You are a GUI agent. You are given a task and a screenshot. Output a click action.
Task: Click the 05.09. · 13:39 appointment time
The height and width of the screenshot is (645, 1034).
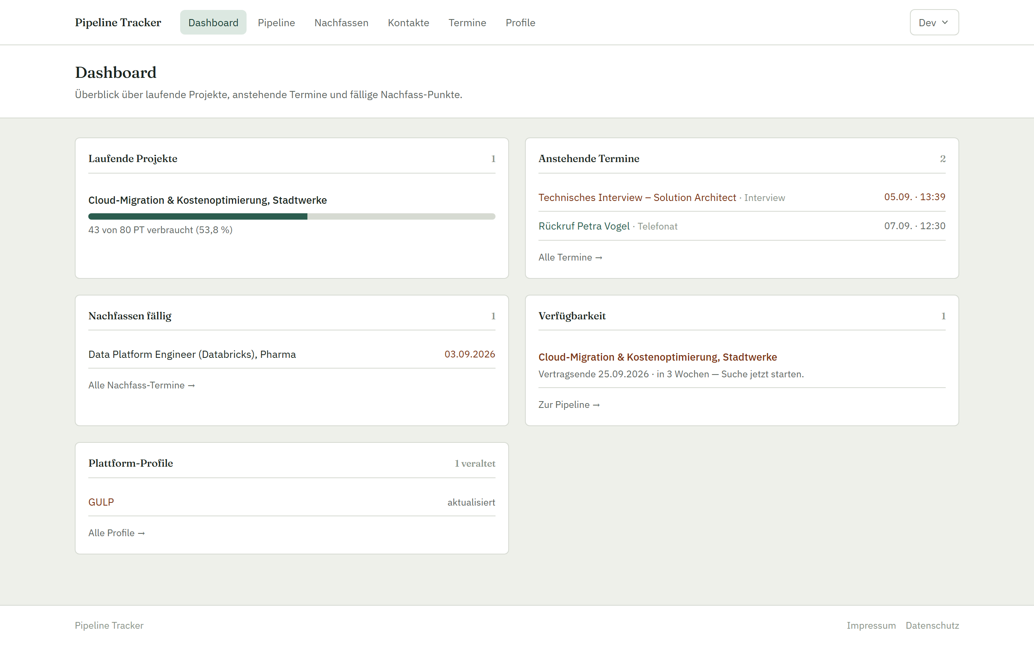tap(914, 197)
